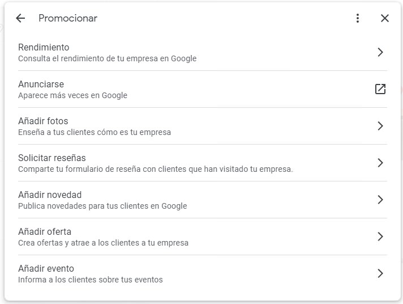Click the chevron beside Solicitar reseñas
Image resolution: width=403 pixels, height=304 pixels.
[380, 163]
